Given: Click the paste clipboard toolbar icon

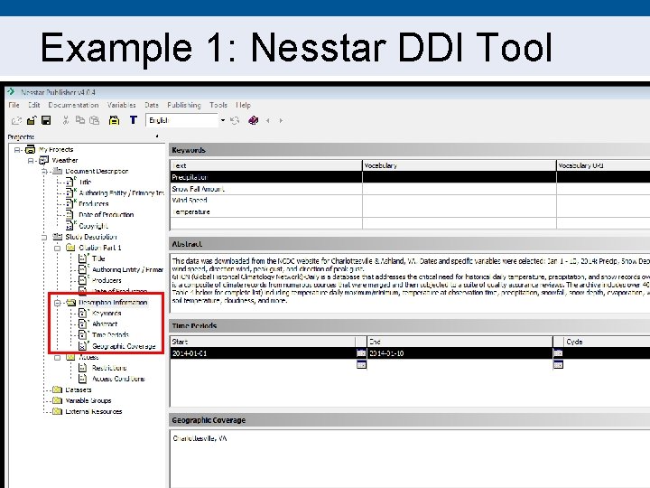Looking at the screenshot, I should (95, 120).
